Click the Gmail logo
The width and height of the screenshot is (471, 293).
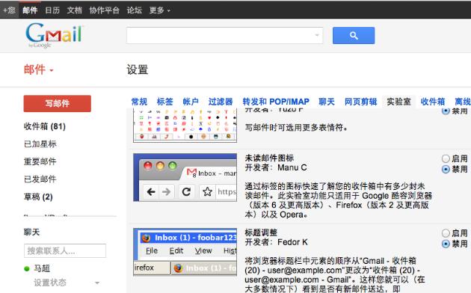tap(54, 35)
